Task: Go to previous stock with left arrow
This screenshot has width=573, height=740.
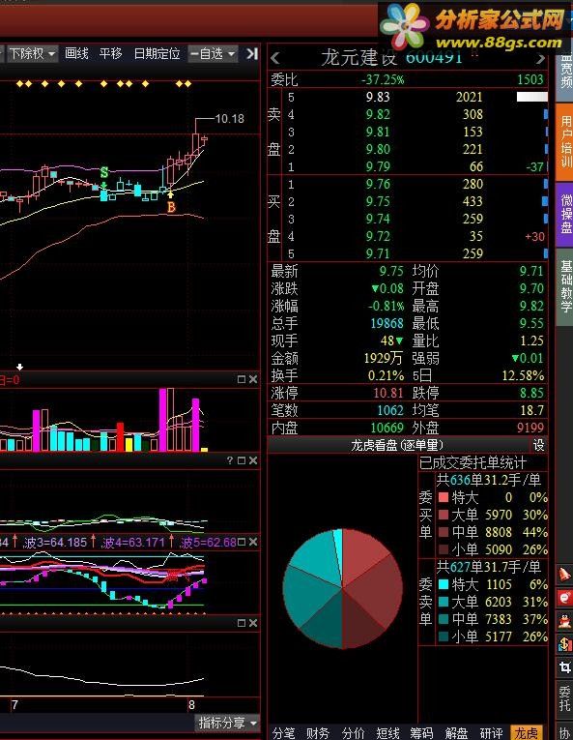Action: pos(275,58)
